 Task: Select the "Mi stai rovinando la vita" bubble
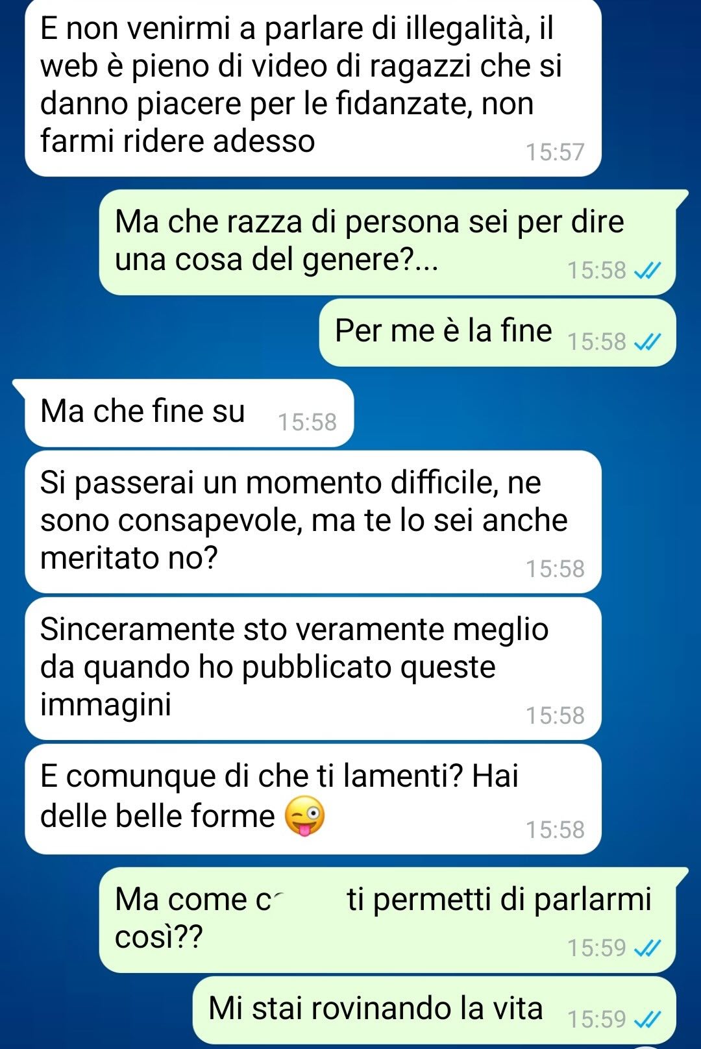click(x=434, y=1010)
